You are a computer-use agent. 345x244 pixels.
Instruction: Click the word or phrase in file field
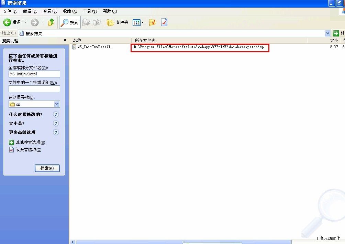click(34, 89)
